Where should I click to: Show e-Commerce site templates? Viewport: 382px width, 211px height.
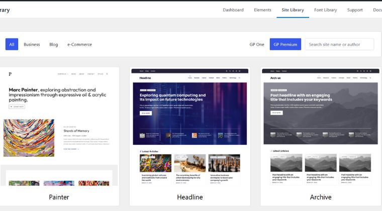[x=79, y=44]
